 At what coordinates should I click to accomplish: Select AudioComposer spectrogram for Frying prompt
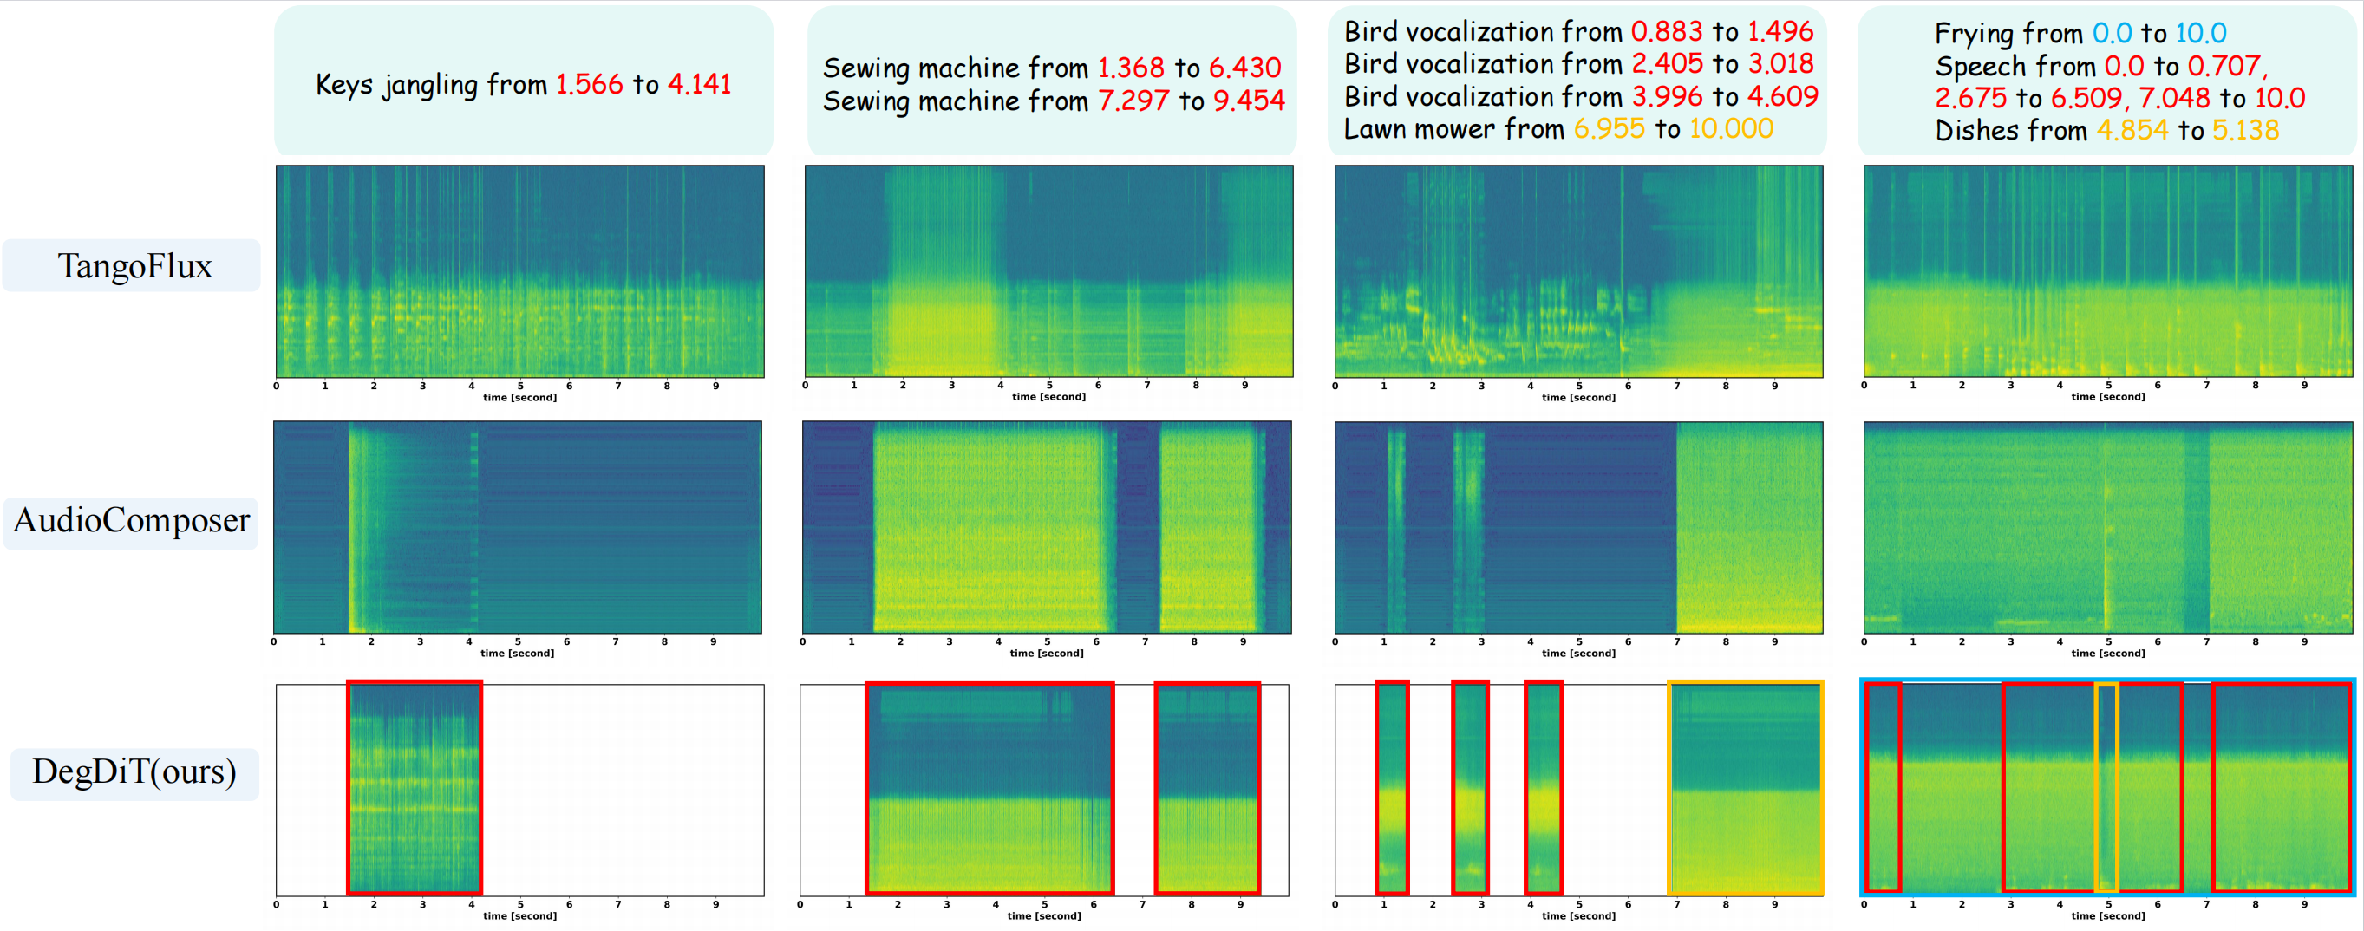point(2107,526)
